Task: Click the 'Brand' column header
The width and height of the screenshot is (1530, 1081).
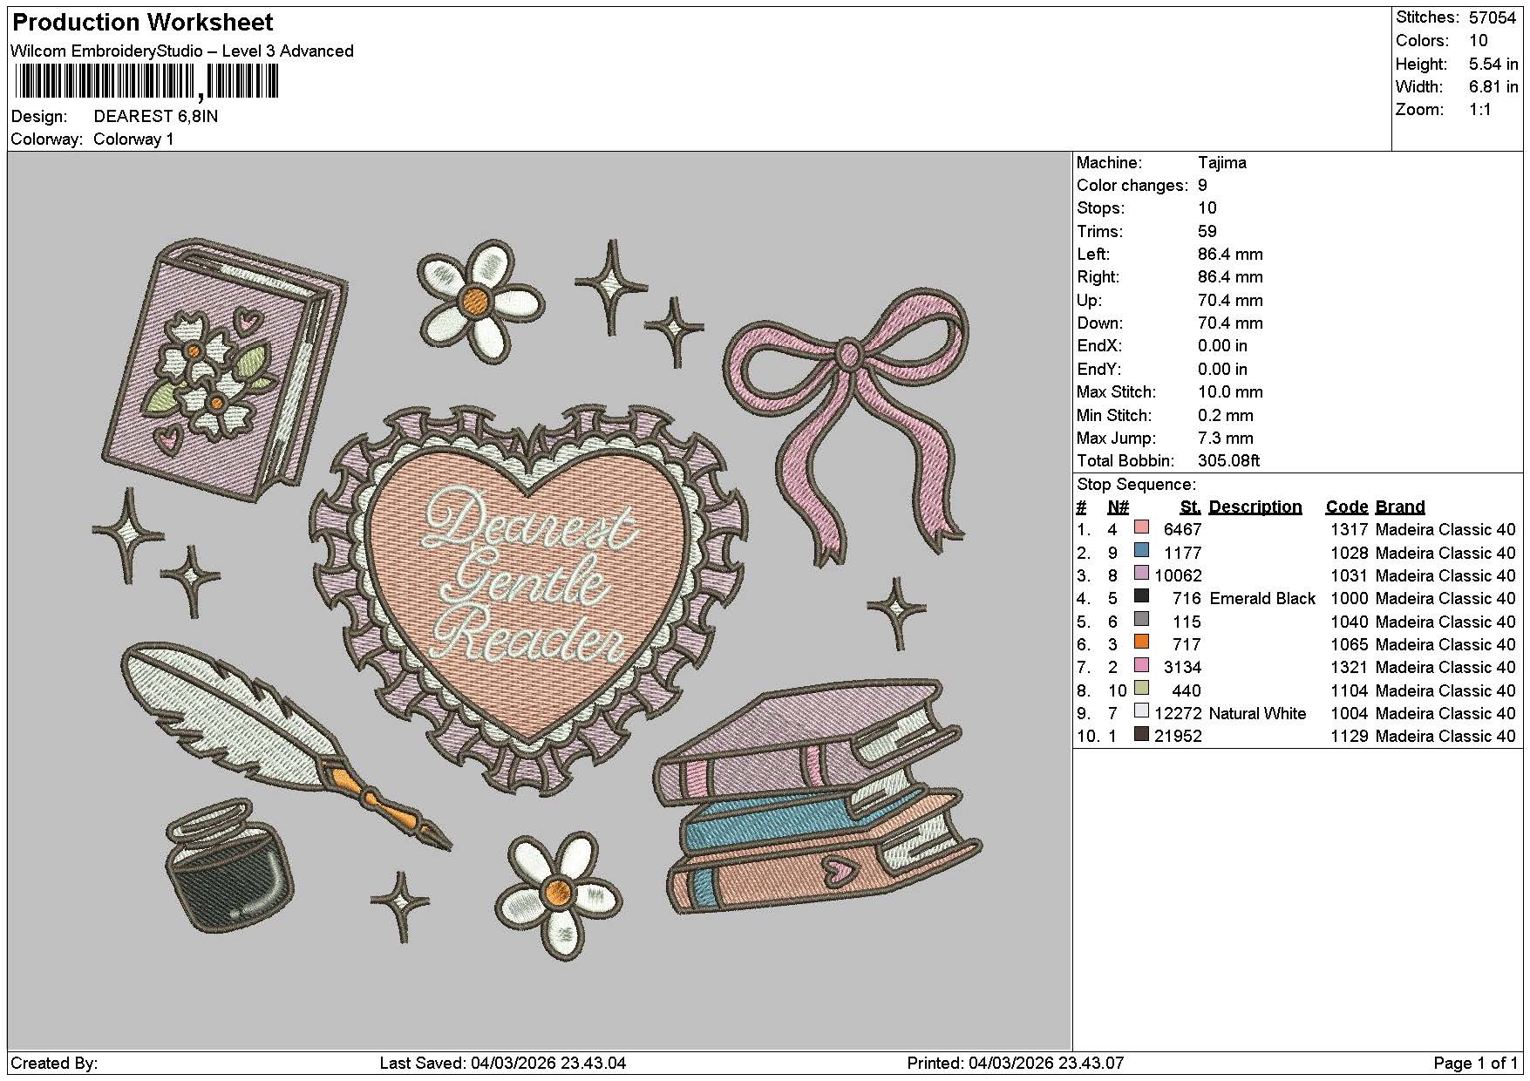Action: pos(1400,507)
